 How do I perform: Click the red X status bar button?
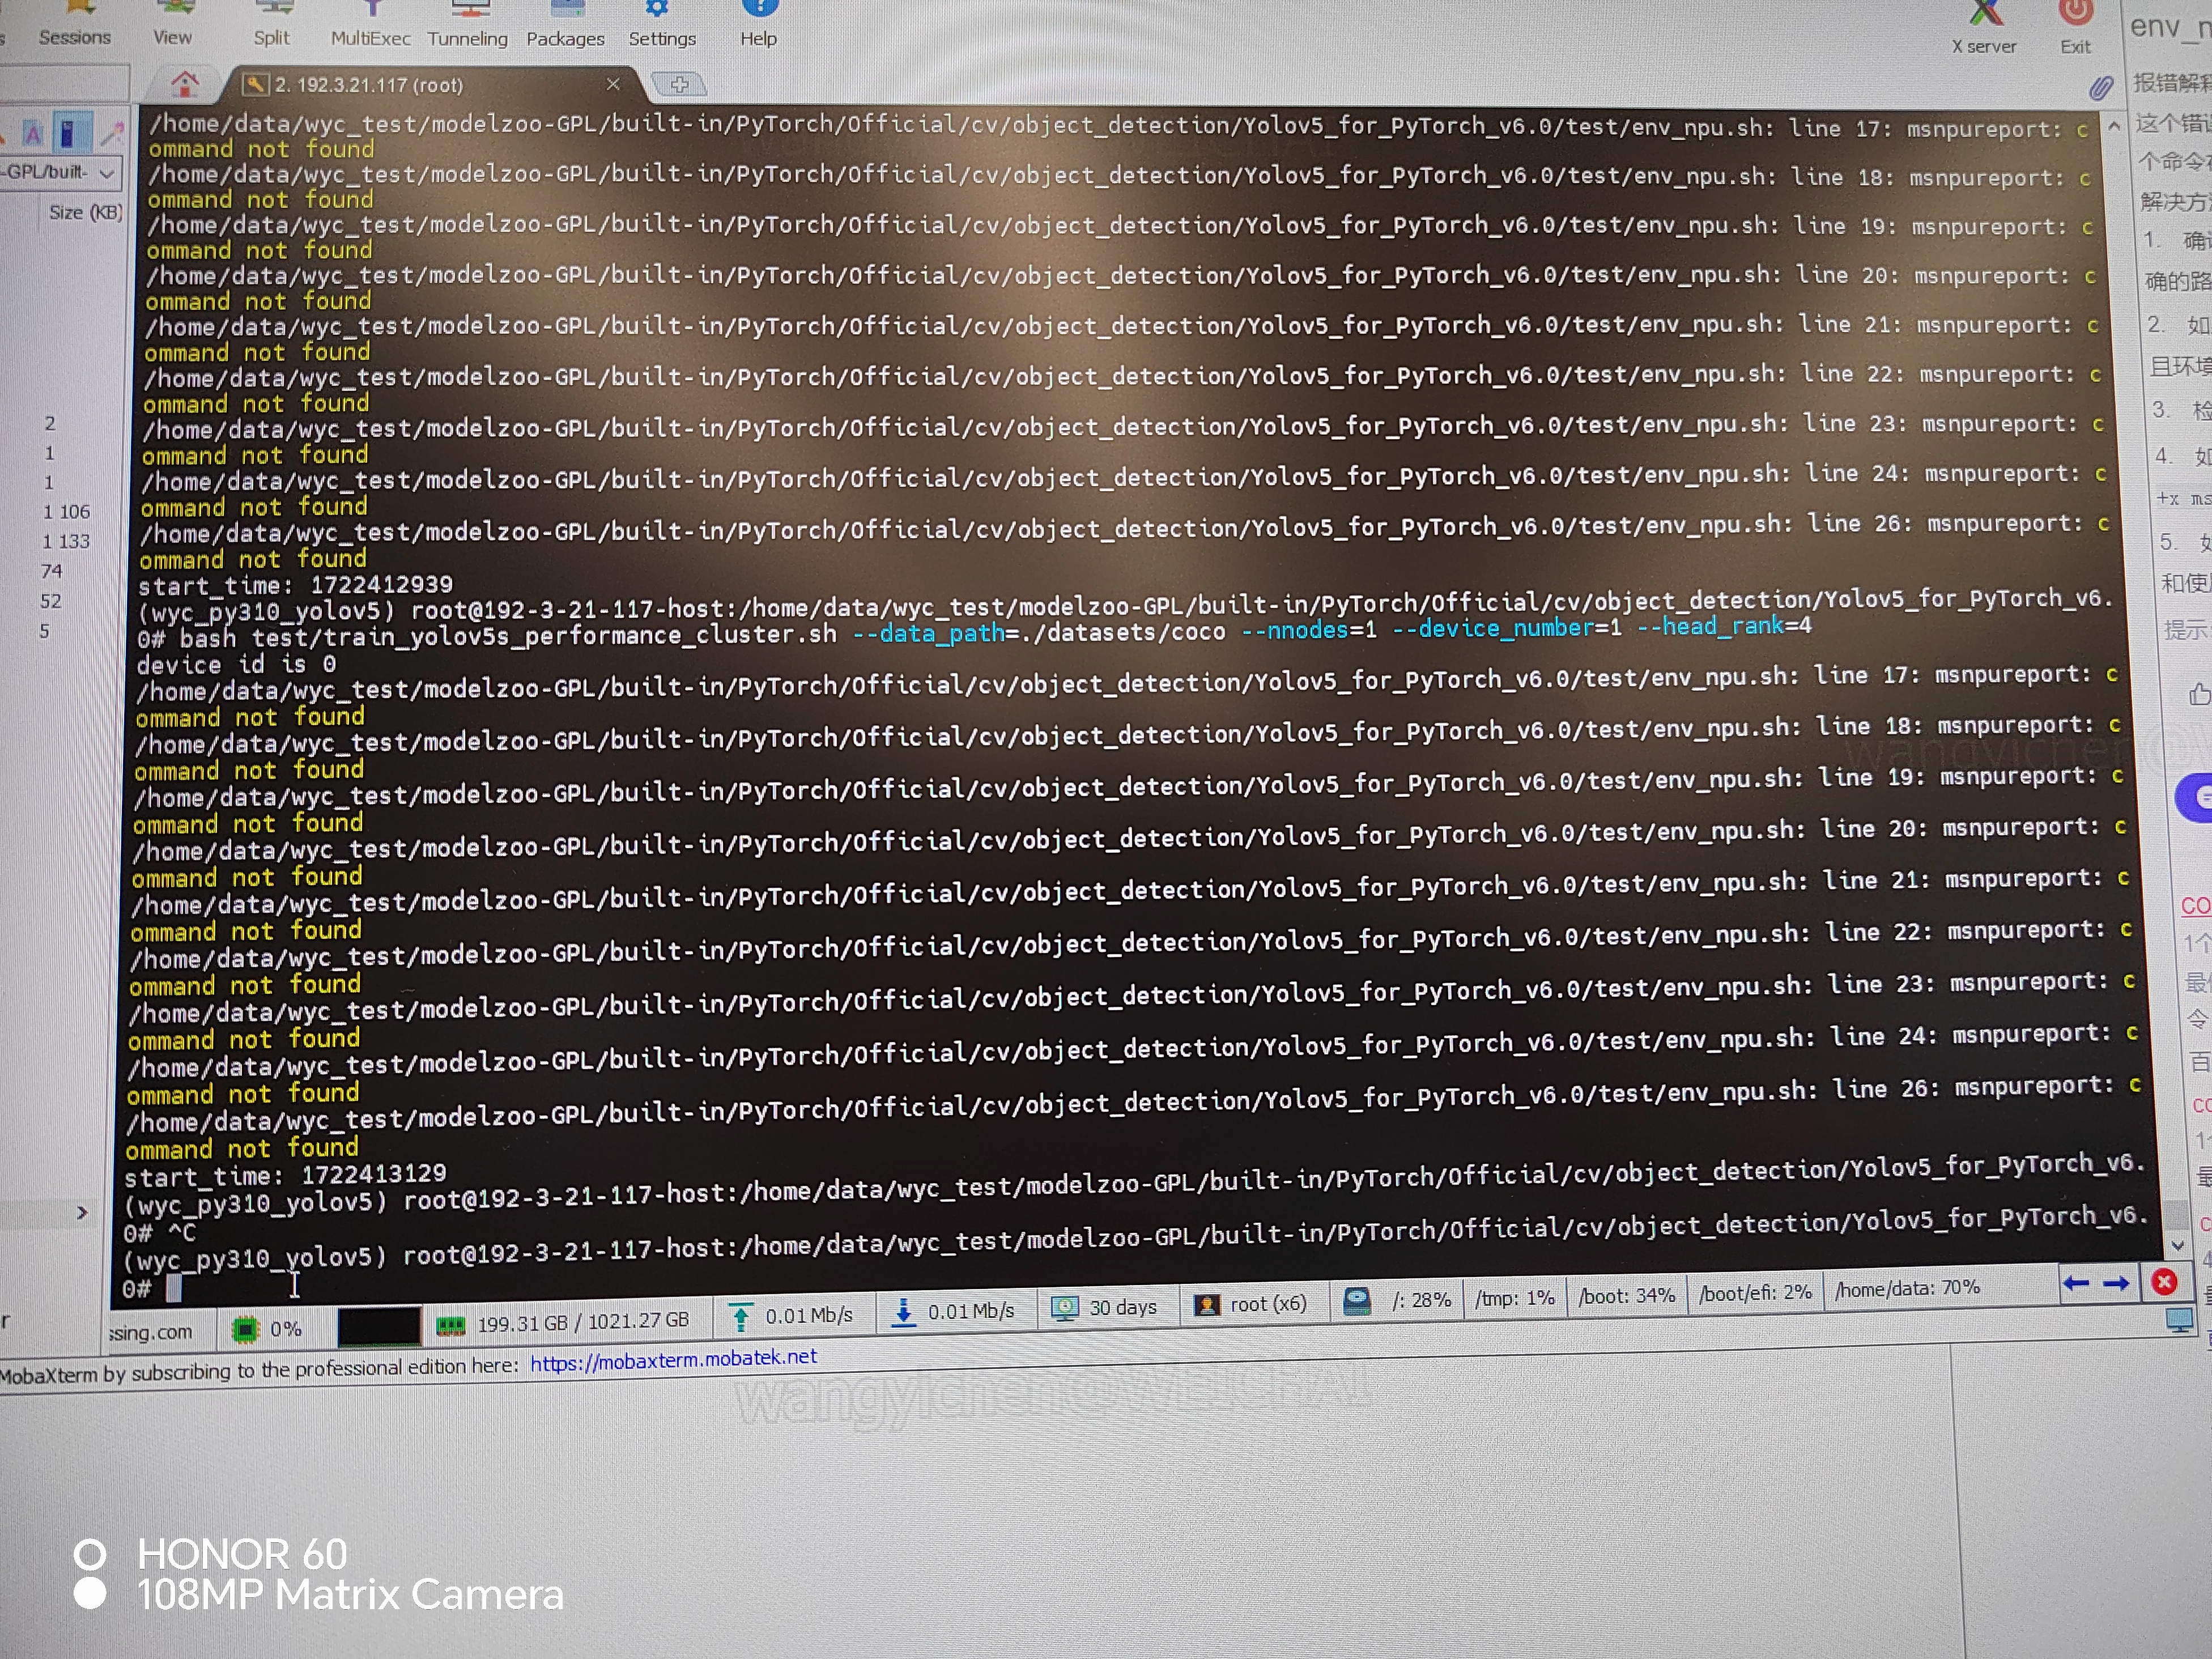pyautogui.click(x=2164, y=1282)
